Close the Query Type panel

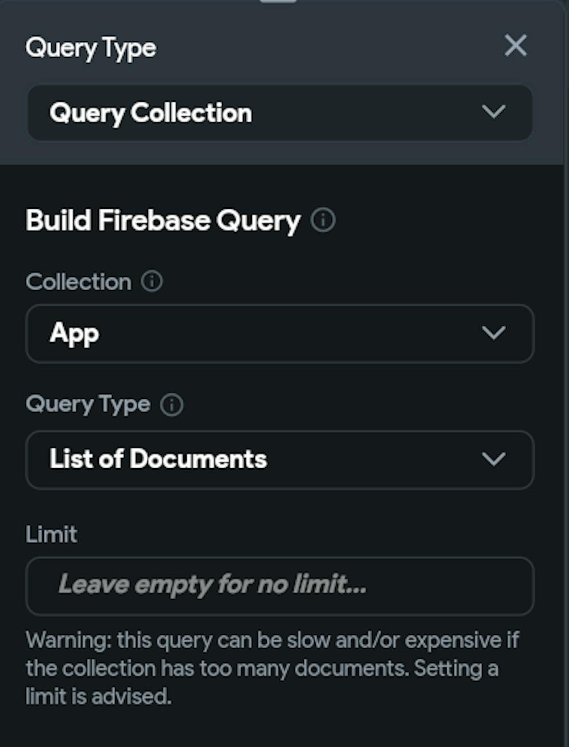pos(516,46)
